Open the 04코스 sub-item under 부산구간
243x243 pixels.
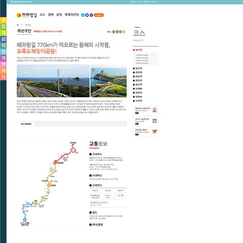[x=142, y=63]
